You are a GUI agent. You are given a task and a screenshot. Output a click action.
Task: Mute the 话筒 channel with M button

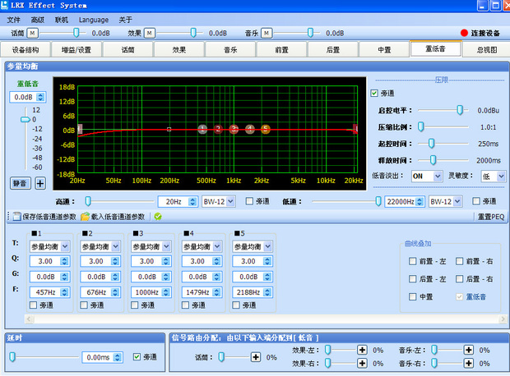point(33,33)
